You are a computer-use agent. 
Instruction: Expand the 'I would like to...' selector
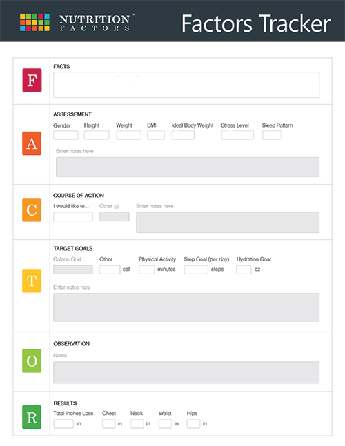73,216
